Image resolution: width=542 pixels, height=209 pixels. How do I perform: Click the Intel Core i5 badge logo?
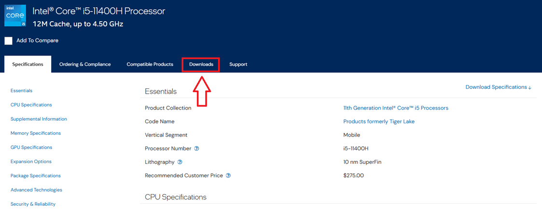15,15
